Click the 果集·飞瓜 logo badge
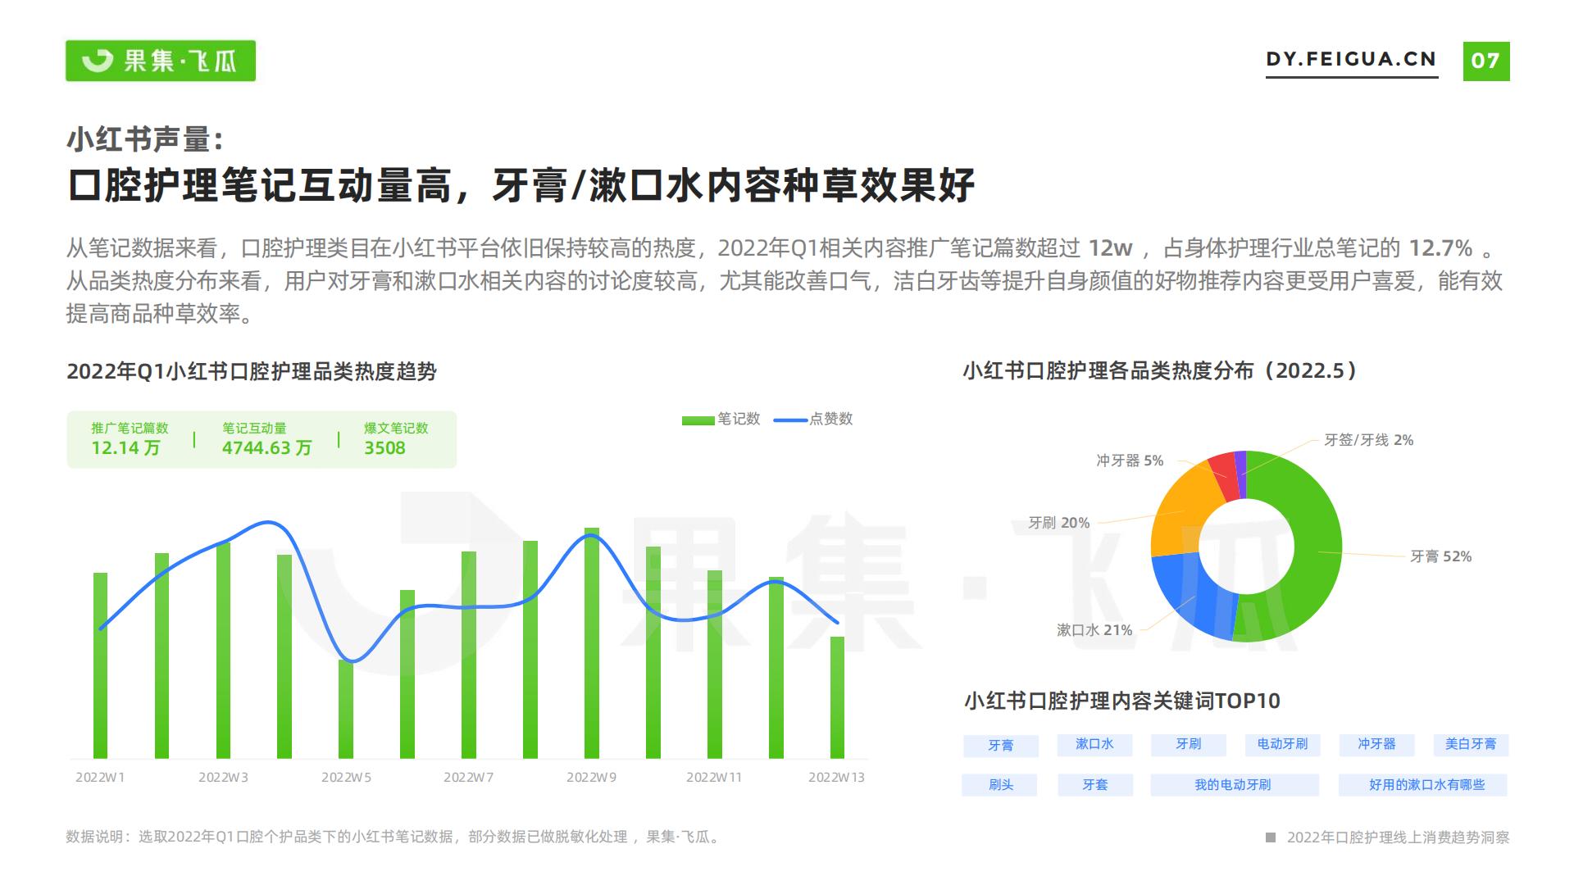Image resolution: width=1574 pixels, height=885 pixels. (x=161, y=61)
